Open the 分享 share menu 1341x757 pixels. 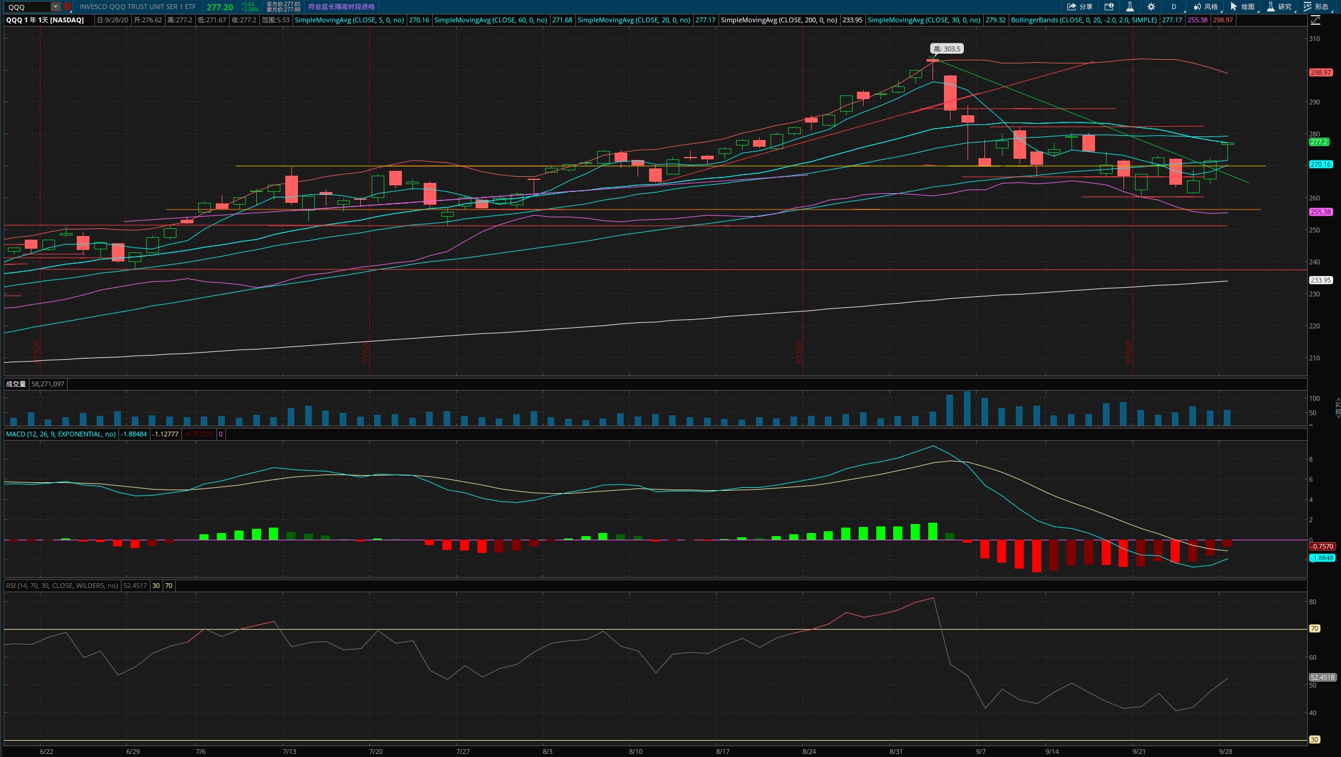click(x=1080, y=7)
